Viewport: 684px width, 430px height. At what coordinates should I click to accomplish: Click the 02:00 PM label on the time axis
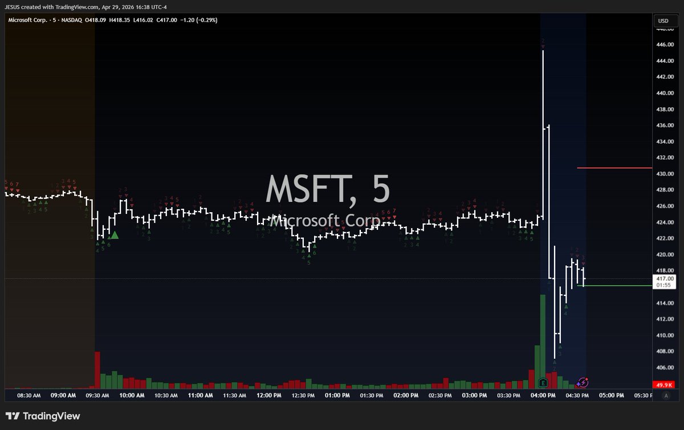point(405,395)
